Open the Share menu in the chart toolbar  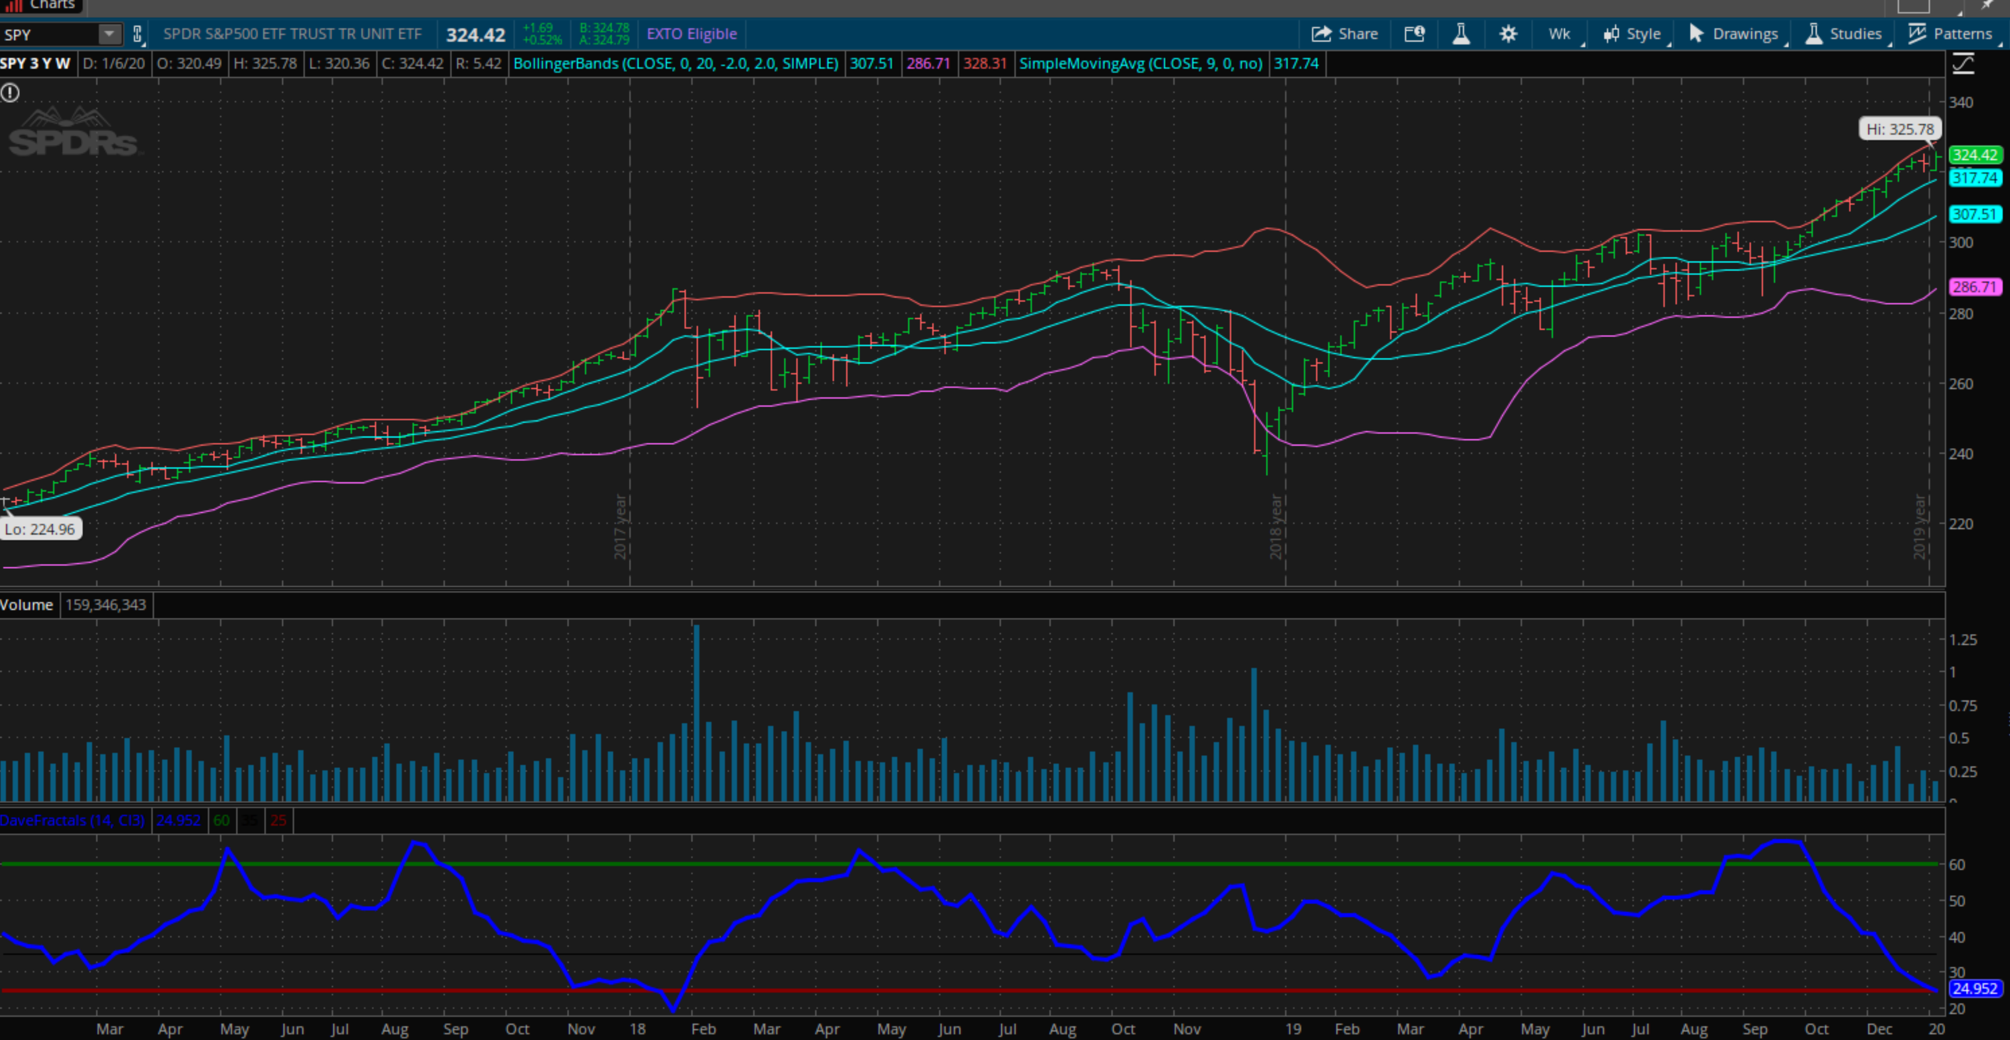click(x=1344, y=33)
